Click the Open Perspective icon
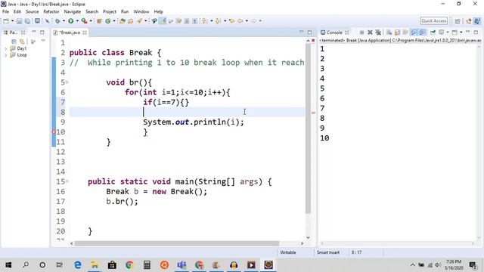The image size is (484, 272). (458, 21)
